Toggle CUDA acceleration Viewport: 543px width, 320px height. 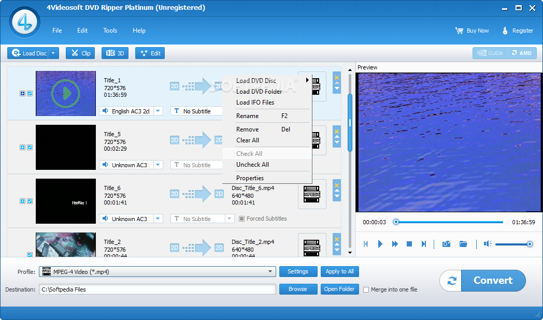coord(490,53)
